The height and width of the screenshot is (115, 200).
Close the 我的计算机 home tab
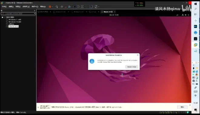coord(50,12)
